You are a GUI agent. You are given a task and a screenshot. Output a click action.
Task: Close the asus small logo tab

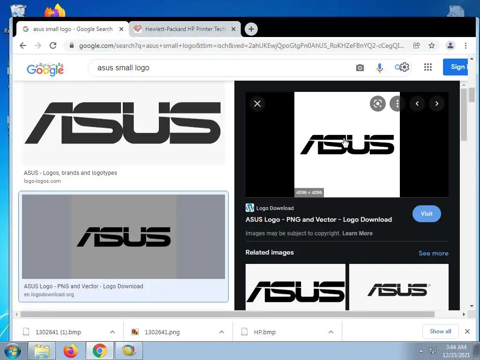121,29
